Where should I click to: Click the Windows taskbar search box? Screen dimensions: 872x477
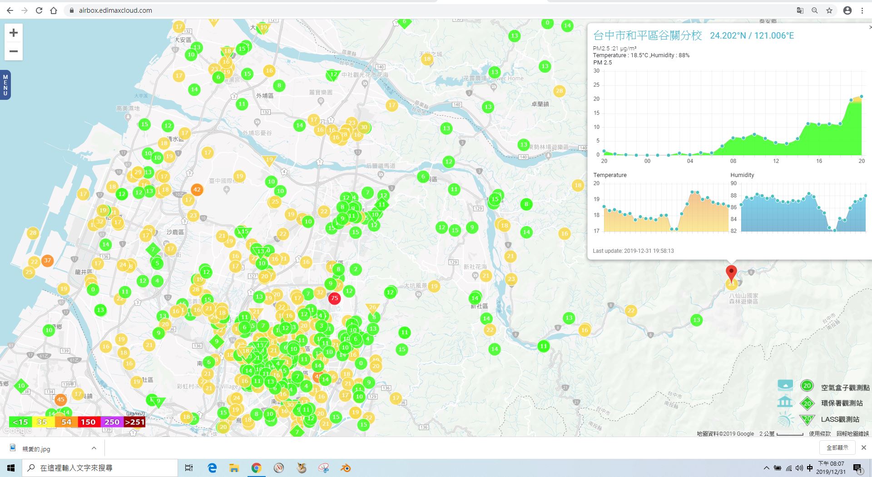click(100, 468)
